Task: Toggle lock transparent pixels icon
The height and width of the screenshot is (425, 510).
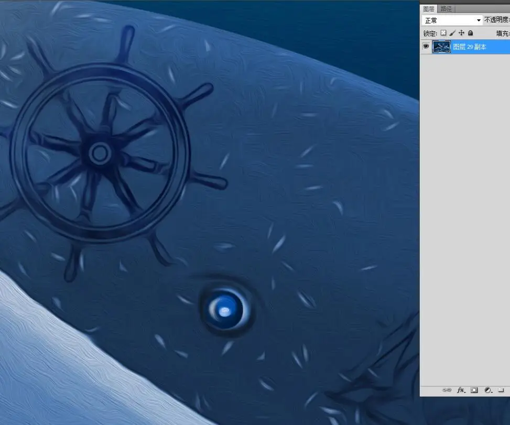Action: click(x=443, y=33)
